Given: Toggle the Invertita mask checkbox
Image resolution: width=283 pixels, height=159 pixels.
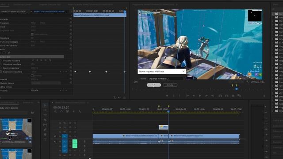Looking at the screenshot, I should point(32,76).
